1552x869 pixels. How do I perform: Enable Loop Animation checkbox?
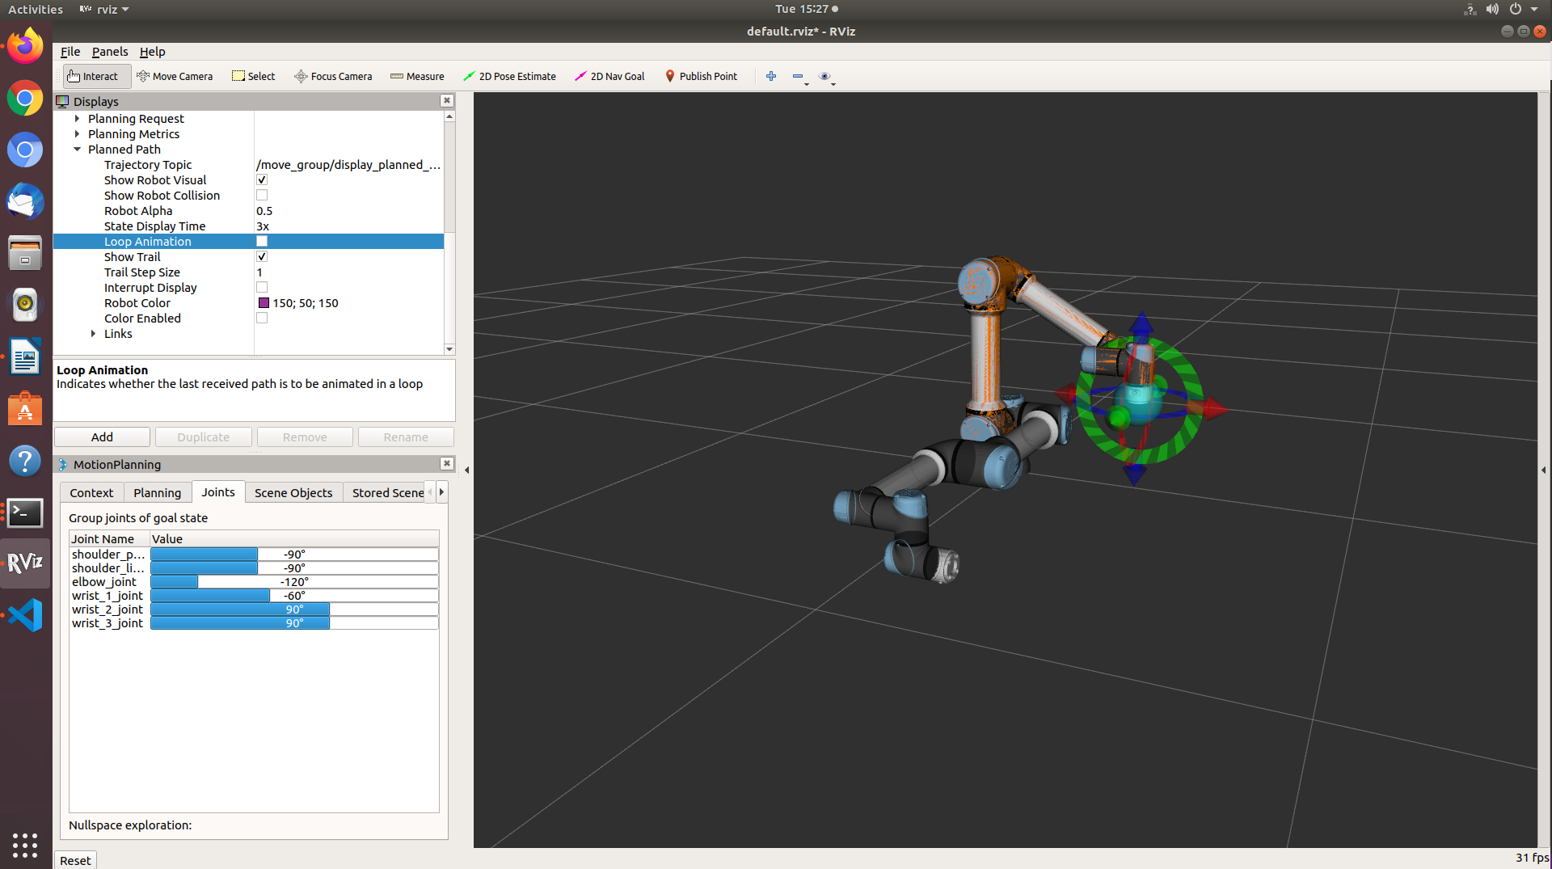tap(262, 241)
